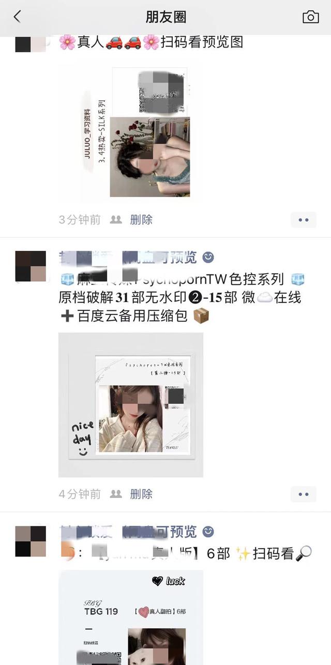
Task: Delete the post from 4分钟前
Action: point(141,494)
